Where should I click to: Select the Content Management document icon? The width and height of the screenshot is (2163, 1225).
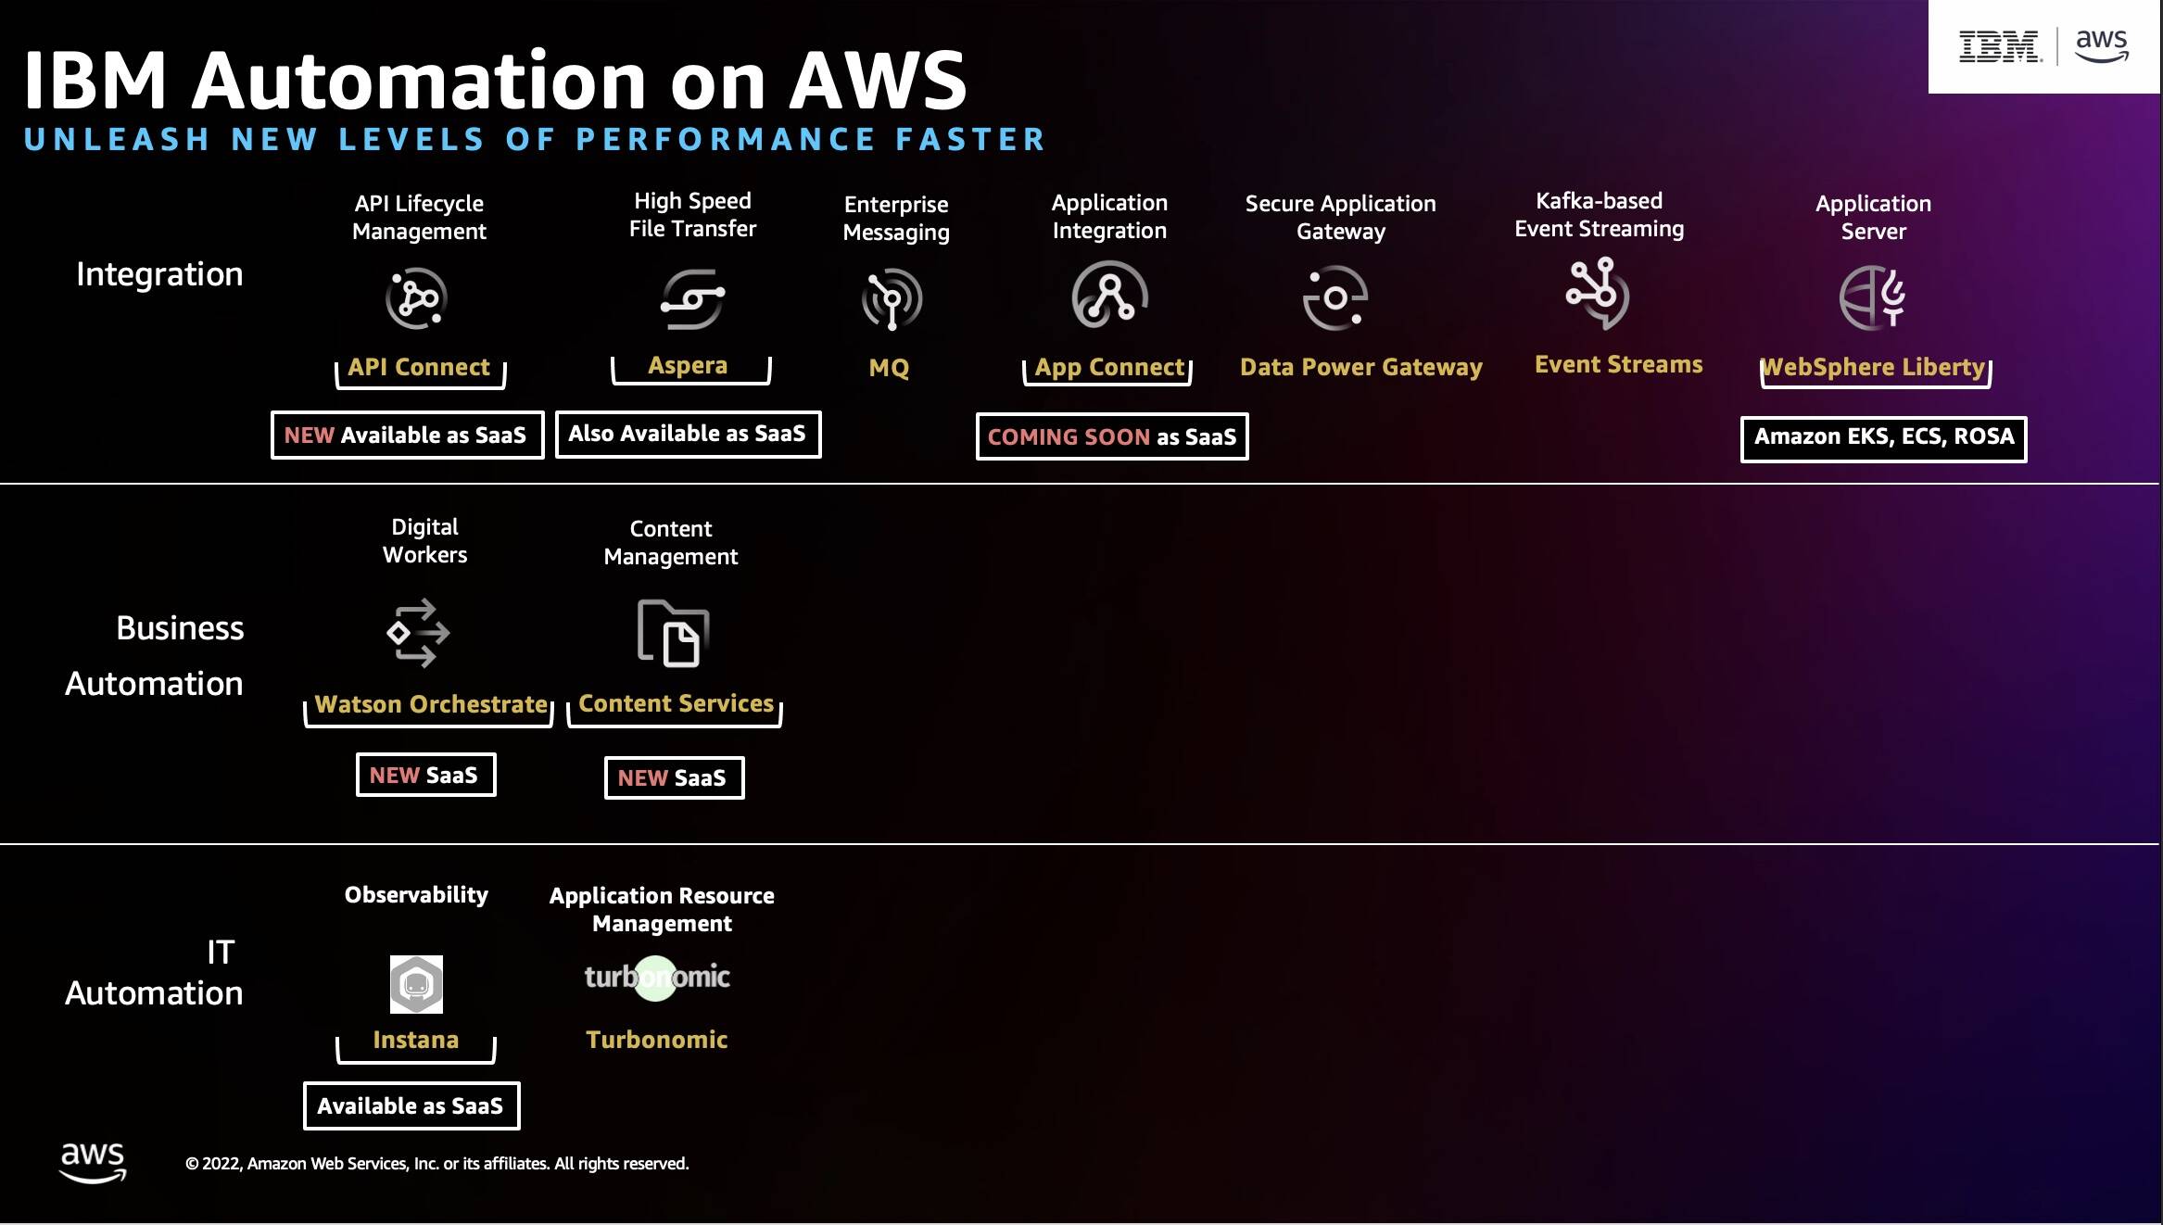[x=675, y=635]
